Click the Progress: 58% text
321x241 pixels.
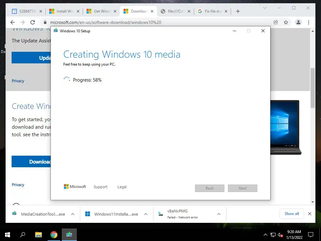point(87,80)
